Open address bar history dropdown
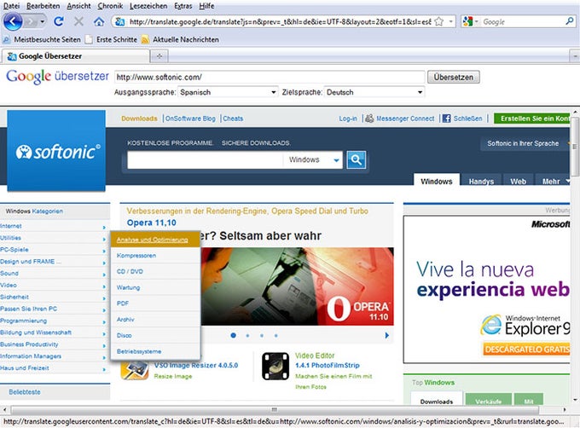 (x=451, y=21)
